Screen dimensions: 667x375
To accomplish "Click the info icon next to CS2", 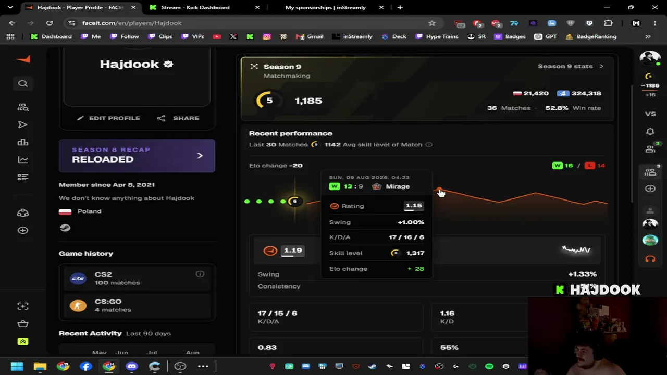I will click(200, 274).
